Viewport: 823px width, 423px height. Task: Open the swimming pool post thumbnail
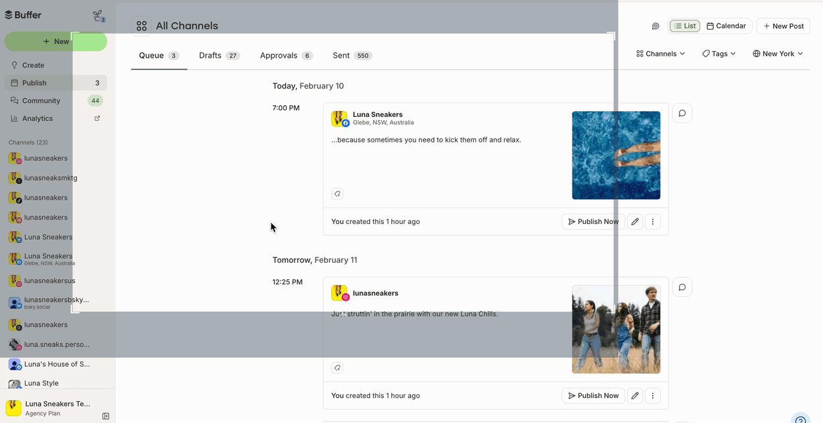(x=616, y=155)
